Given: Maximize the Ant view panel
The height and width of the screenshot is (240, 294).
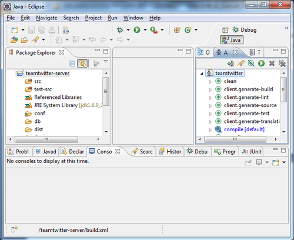Looking at the screenshot, I should [283, 51].
